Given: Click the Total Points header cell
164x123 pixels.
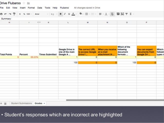Looking at the screenshot, I should pos(10,51).
